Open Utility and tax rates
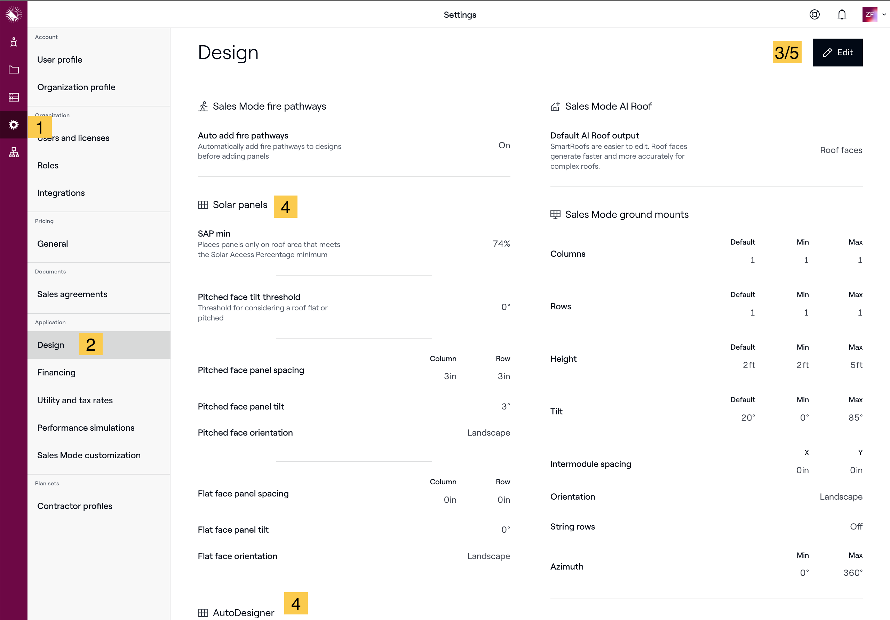The height and width of the screenshot is (620, 890). tap(75, 400)
